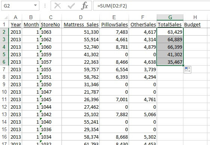Open the Auto Fill Options button
The height and width of the screenshot is (145, 210).
187,70
